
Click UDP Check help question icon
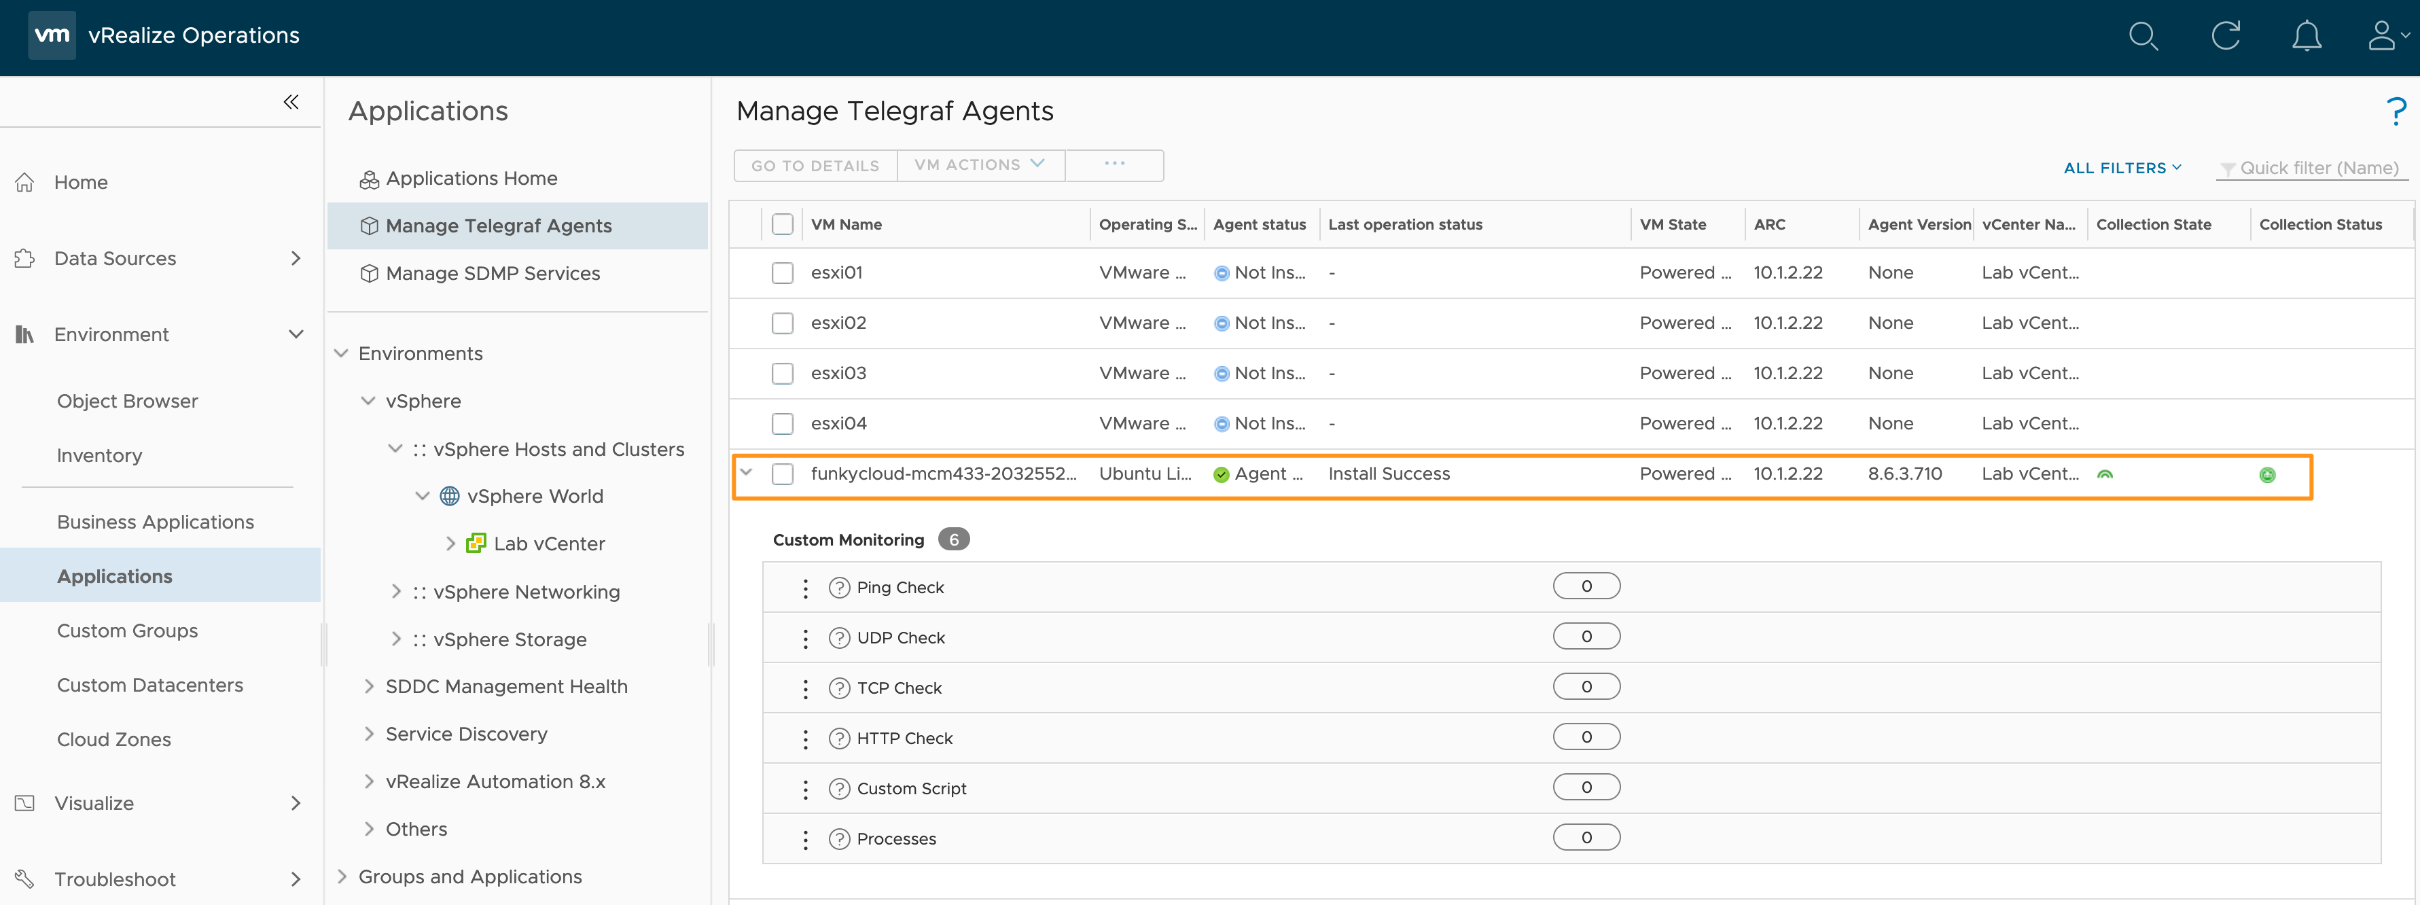click(839, 638)
